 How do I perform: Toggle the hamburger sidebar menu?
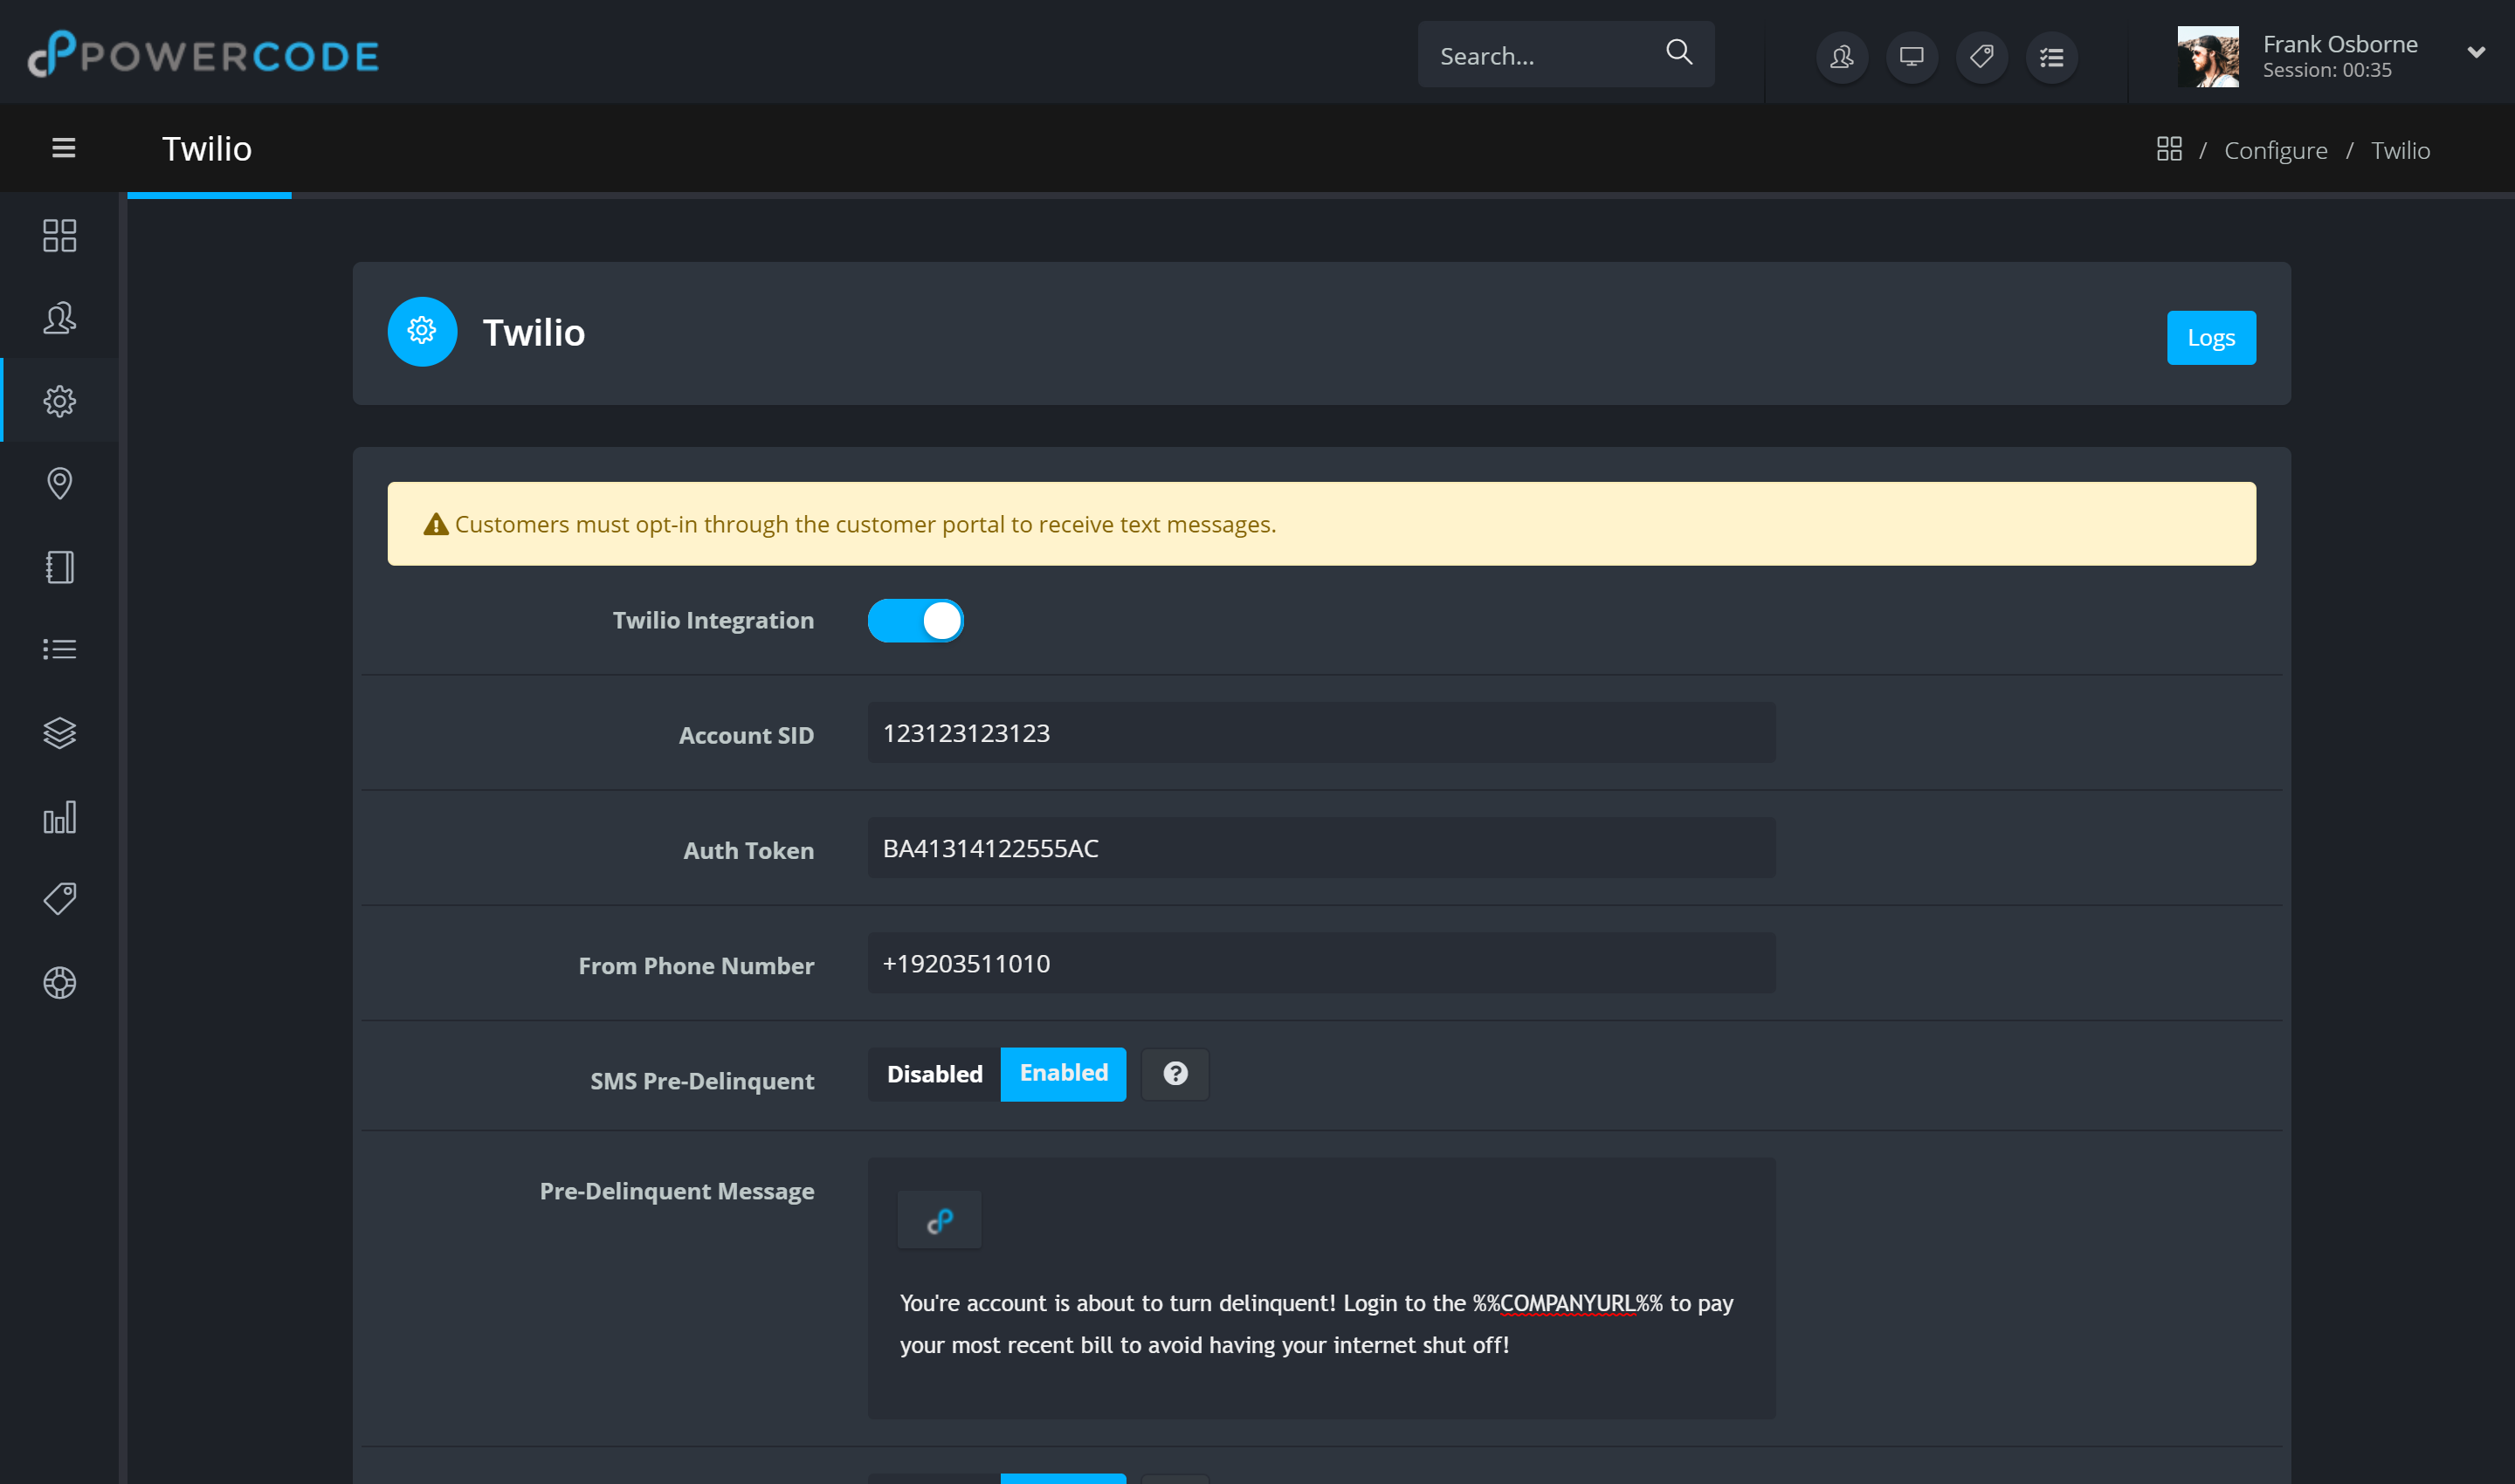(63, 148)
